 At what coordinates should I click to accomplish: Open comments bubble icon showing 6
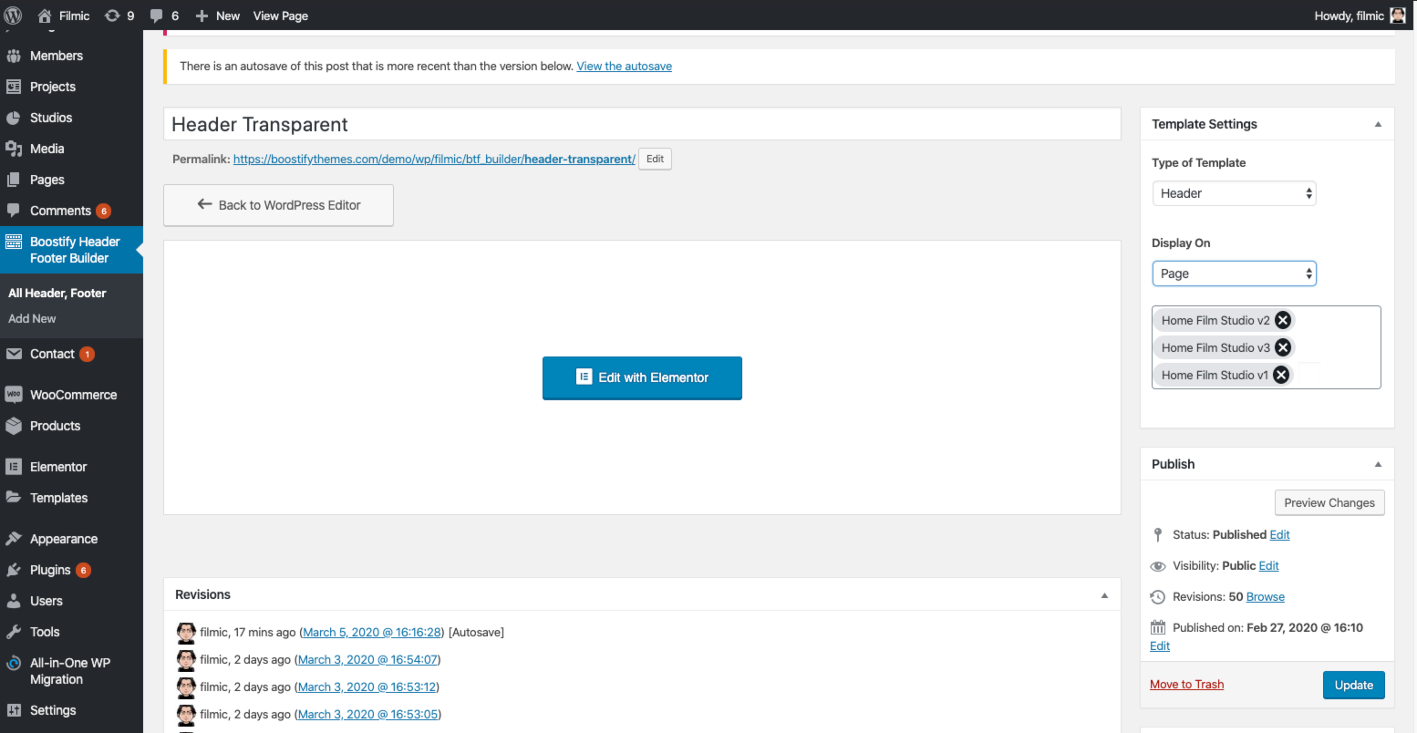pos(157,15)
